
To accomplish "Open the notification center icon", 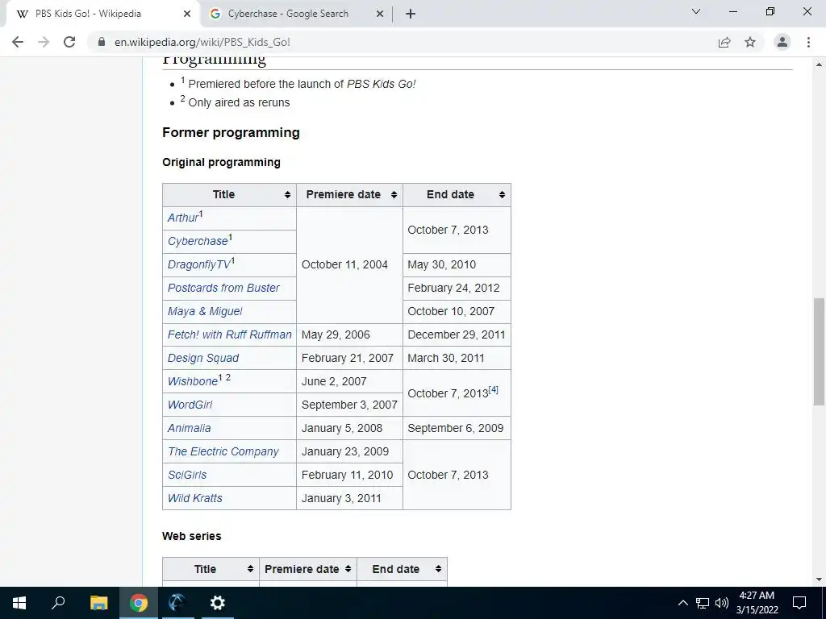I will click(799, 603).
